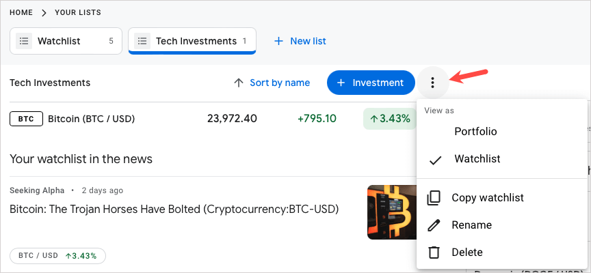Click the pencil Rename icon
Image resolution: width=591 pixels, height=273 pixels.
(434, 225)
